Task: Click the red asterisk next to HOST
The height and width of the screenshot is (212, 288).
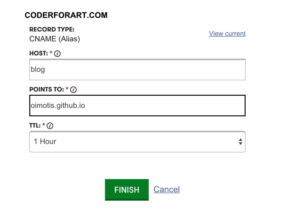Action: 51,53
